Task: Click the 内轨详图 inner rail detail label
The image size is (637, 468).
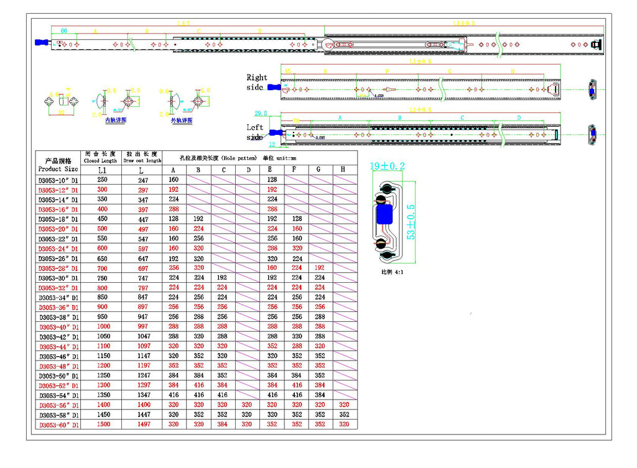Action: (x=116, y=120)
